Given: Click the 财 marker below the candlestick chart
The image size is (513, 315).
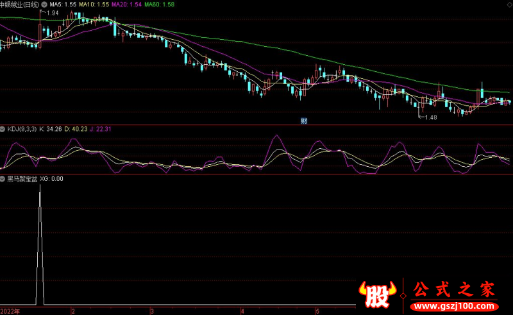Looking at the screenshot, I should coord(303,120).
